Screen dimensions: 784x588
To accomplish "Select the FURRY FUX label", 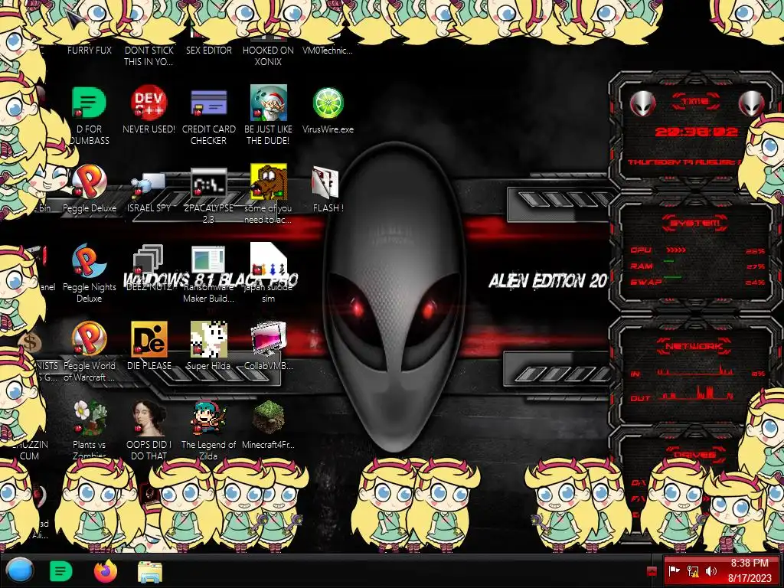I will coord(89,50).
